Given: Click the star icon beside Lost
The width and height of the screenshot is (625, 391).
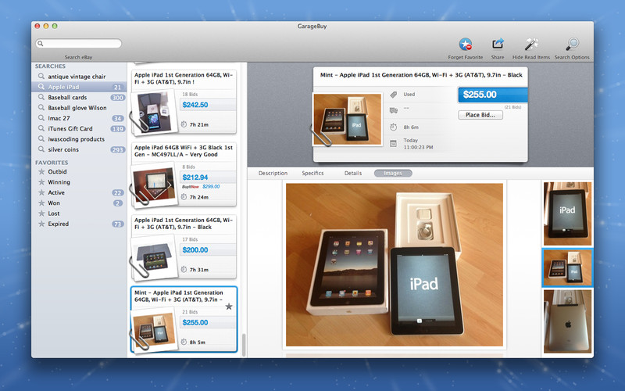Looking at the screenshot, I should (41, 213).
